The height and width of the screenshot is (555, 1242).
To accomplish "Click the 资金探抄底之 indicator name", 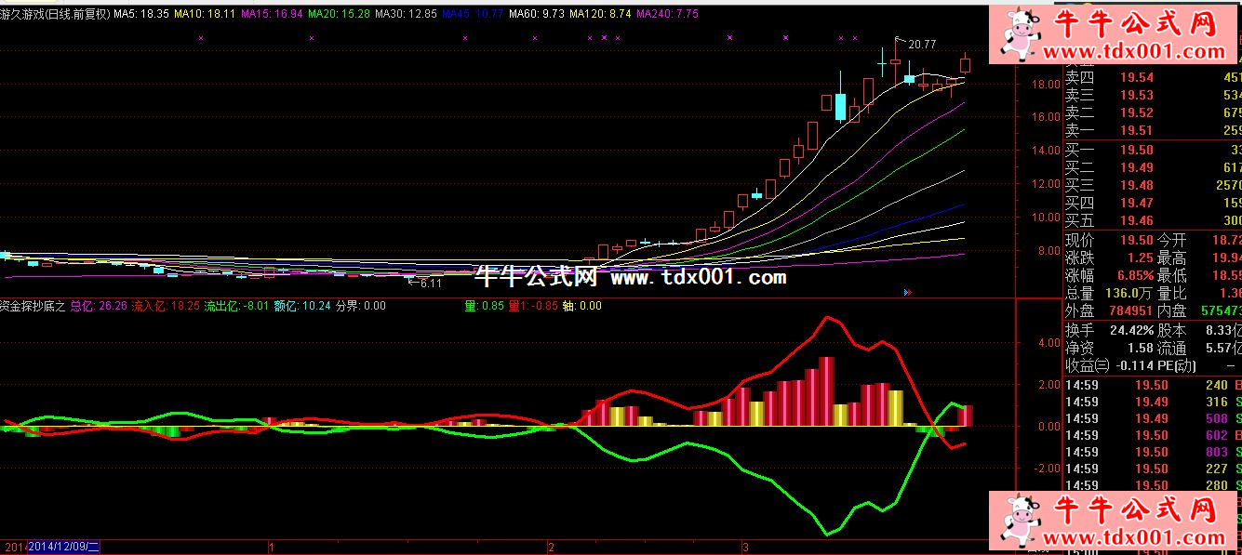I will [x=33, y=305].
